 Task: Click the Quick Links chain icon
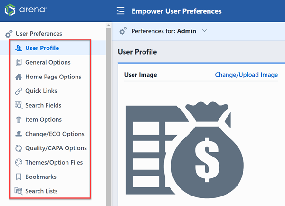point(19,91)
